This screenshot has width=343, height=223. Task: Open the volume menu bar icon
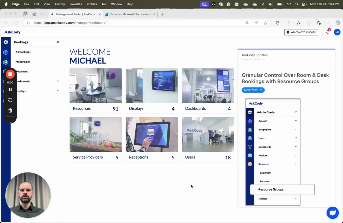(270, 4)
